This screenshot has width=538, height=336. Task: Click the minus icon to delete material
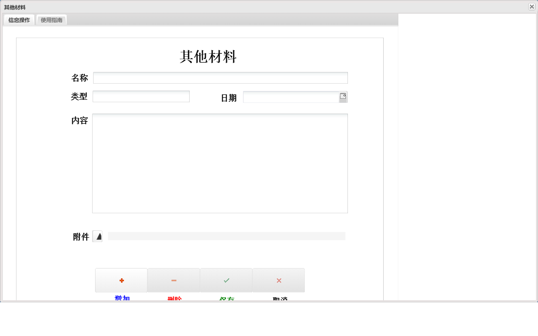pyautogui.click(x=173, y=280)
